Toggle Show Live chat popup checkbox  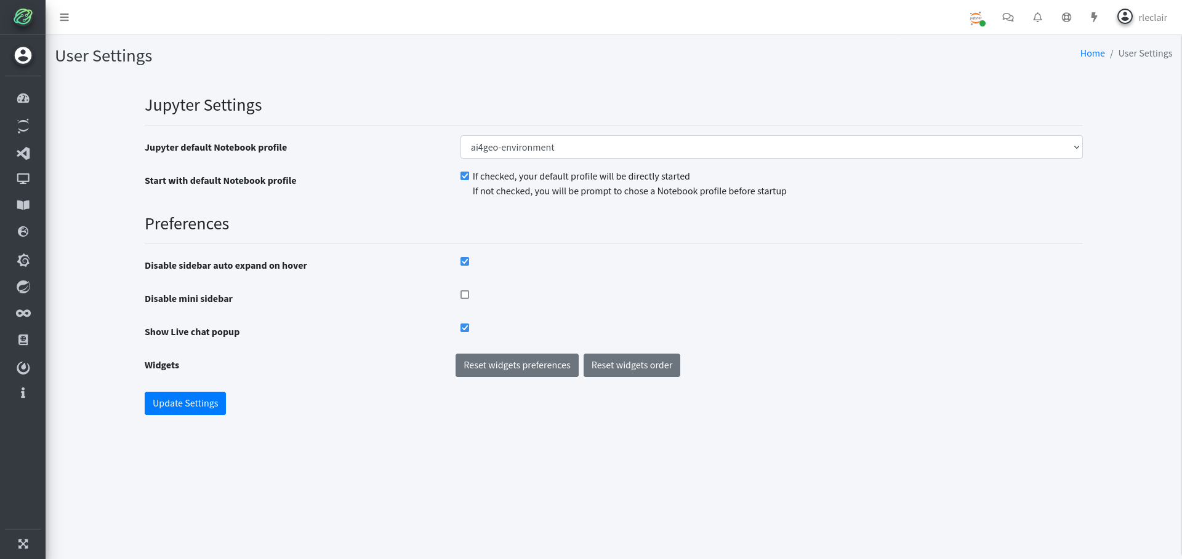[x=465, y=328]
